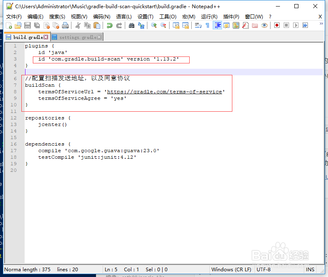Click the guava dependency line
The image size is (328, 277).
[x=99, y=151]
